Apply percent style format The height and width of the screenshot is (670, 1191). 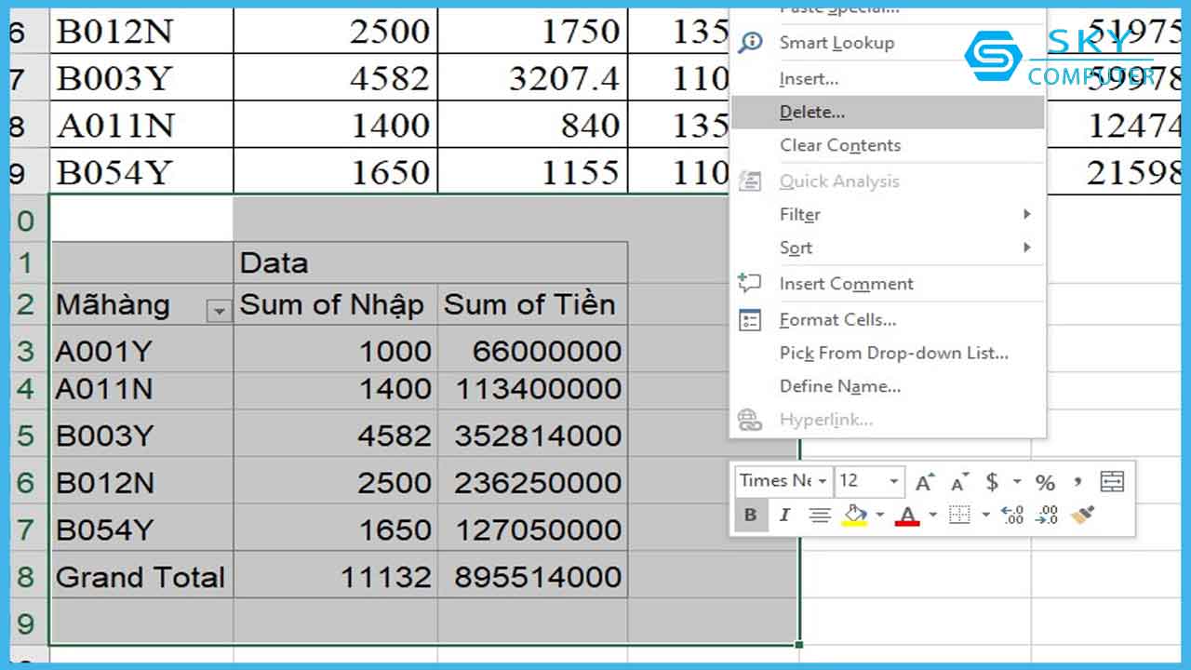(x=1045, y=482)
